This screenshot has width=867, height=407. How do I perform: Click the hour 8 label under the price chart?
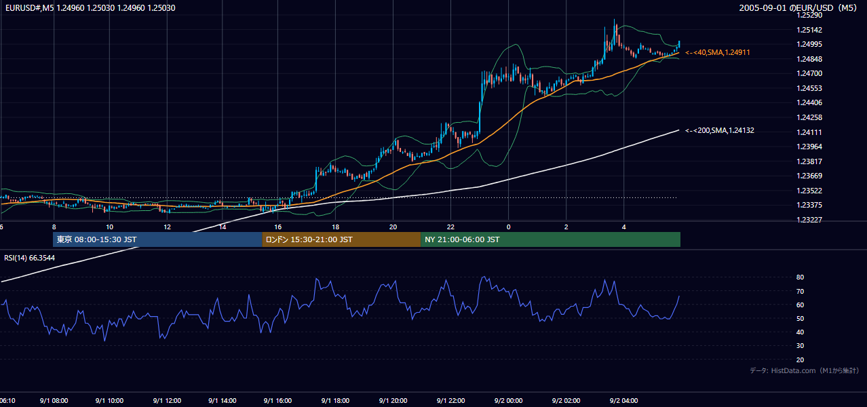(54, 227)
